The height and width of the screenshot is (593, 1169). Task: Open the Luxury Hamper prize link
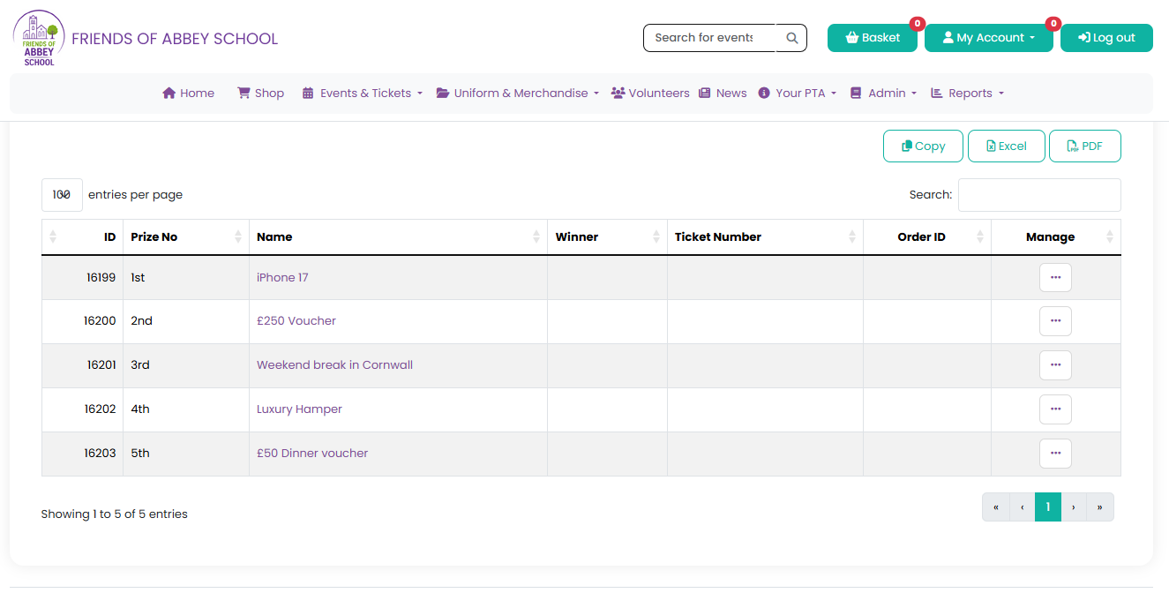[299, 409]
